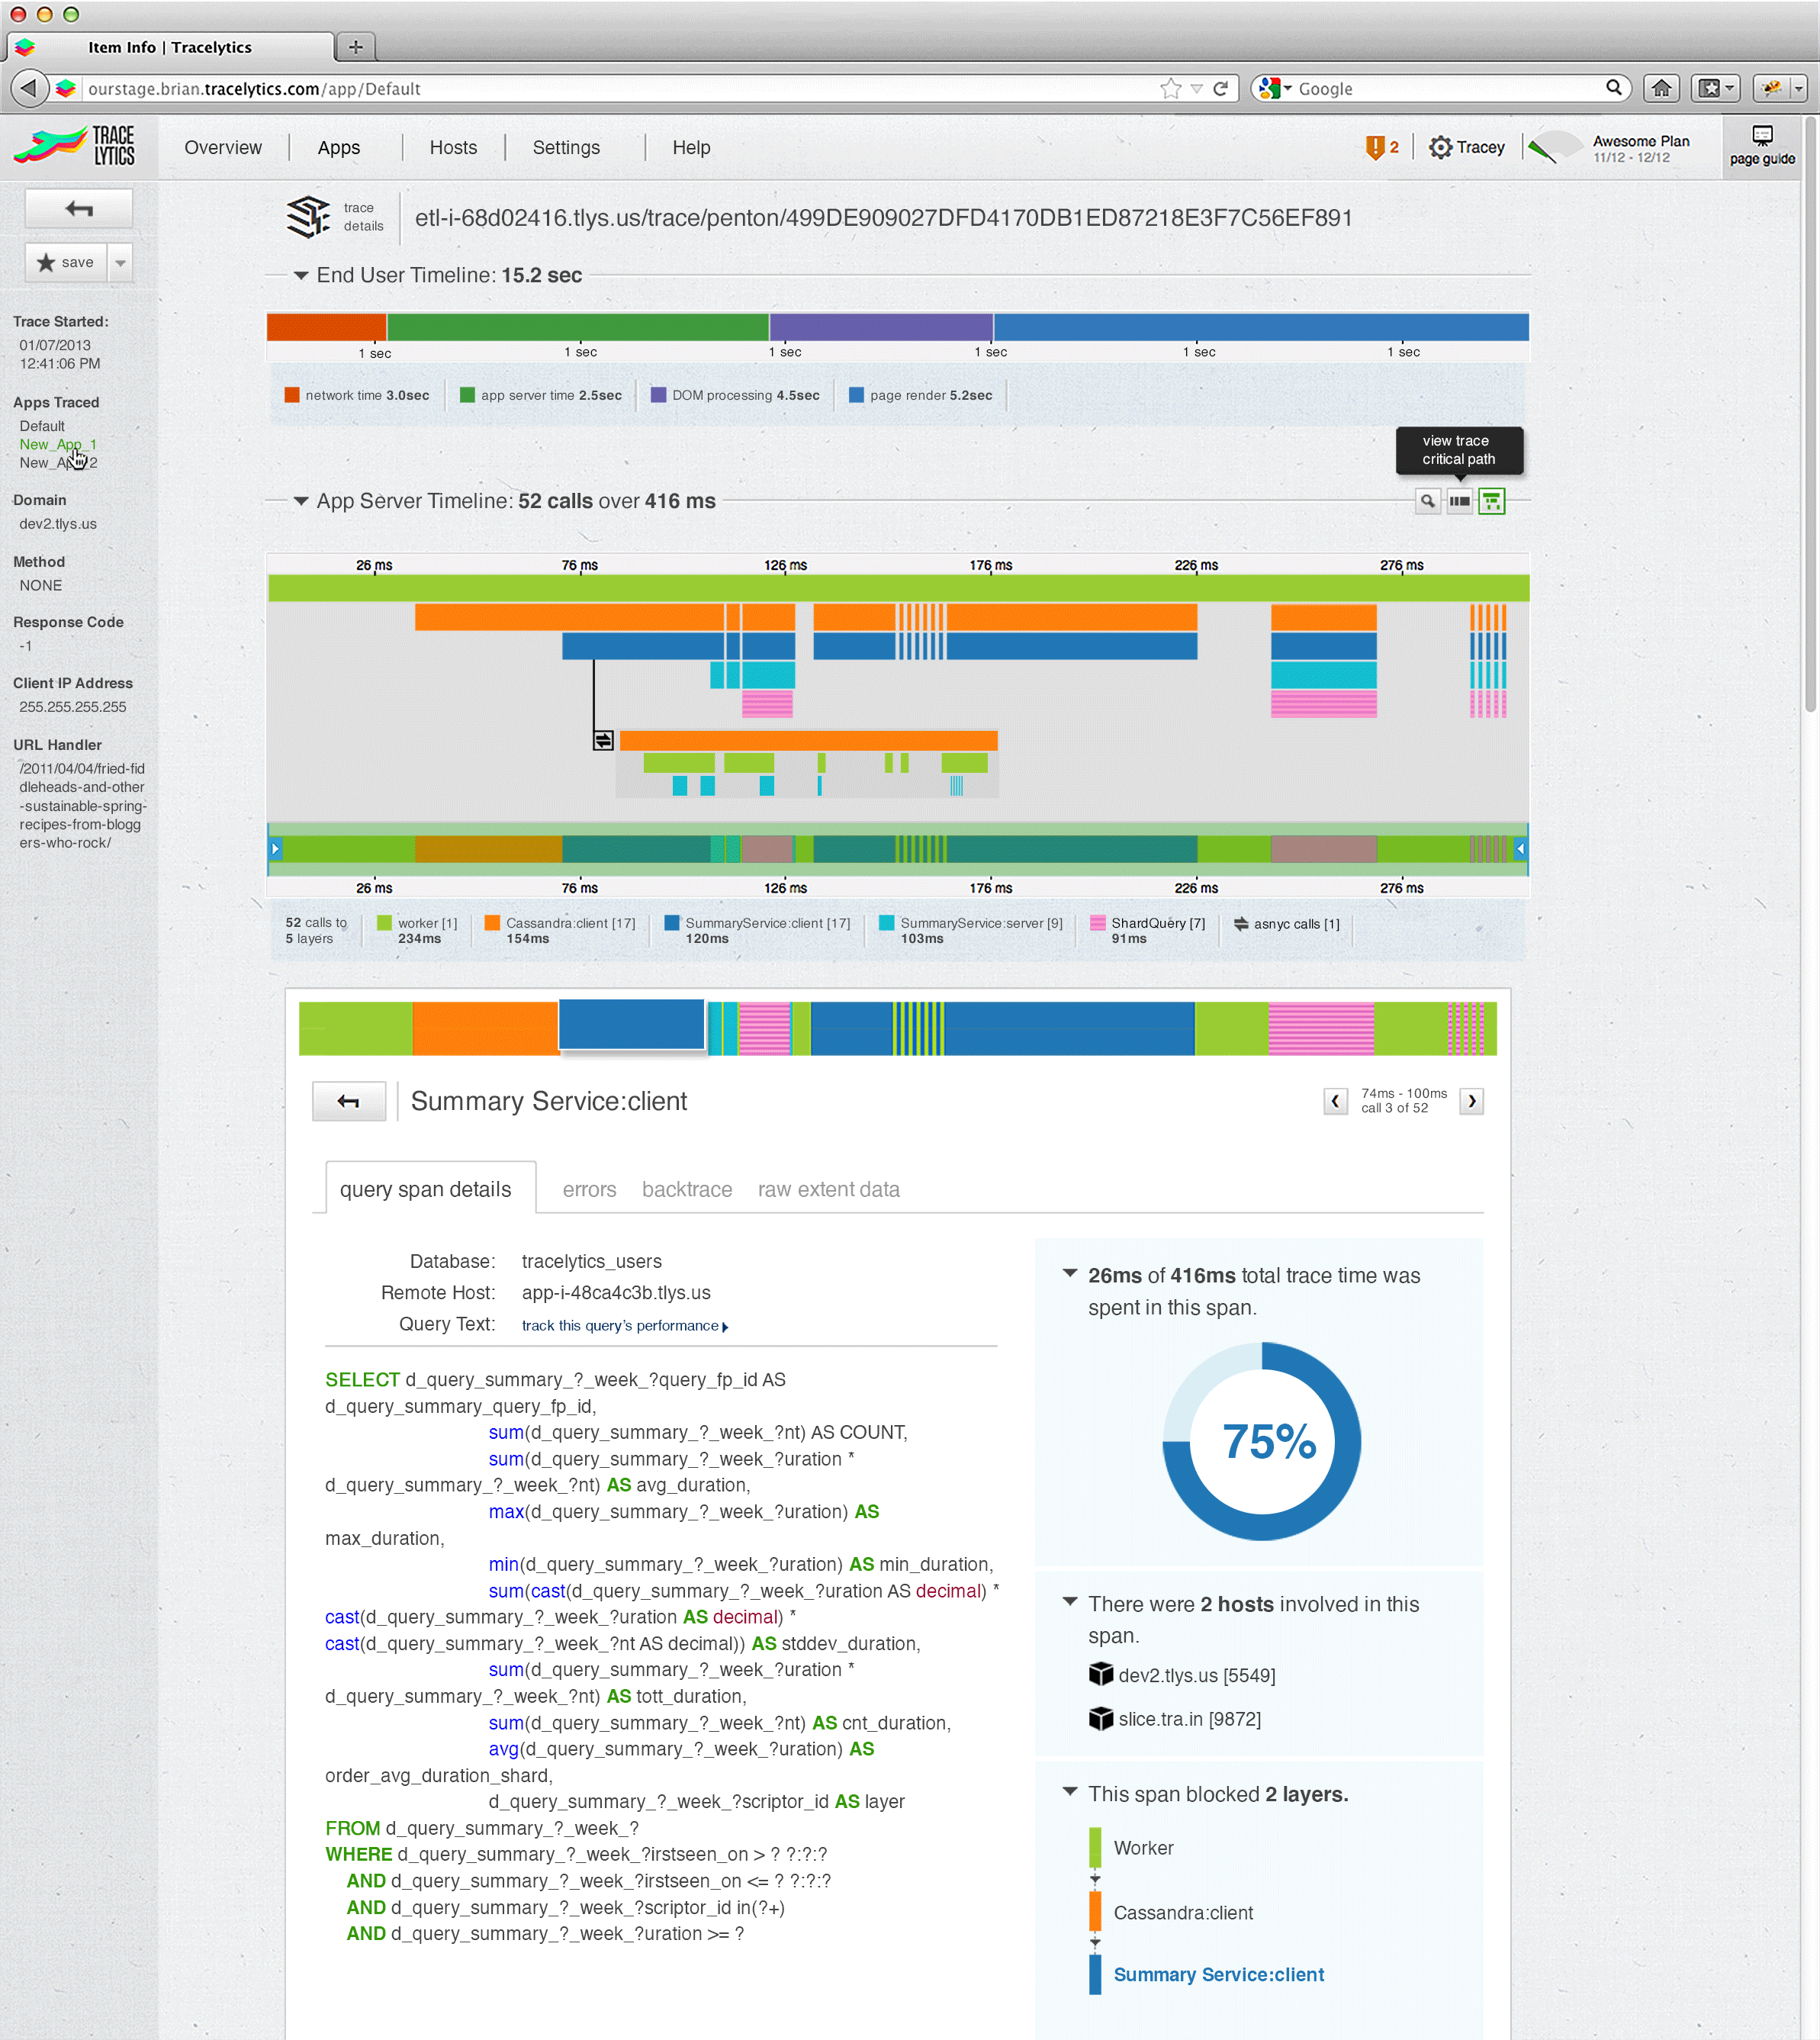
Task: Switch to the backtrace tab
Action: (x=687, y=1189)
